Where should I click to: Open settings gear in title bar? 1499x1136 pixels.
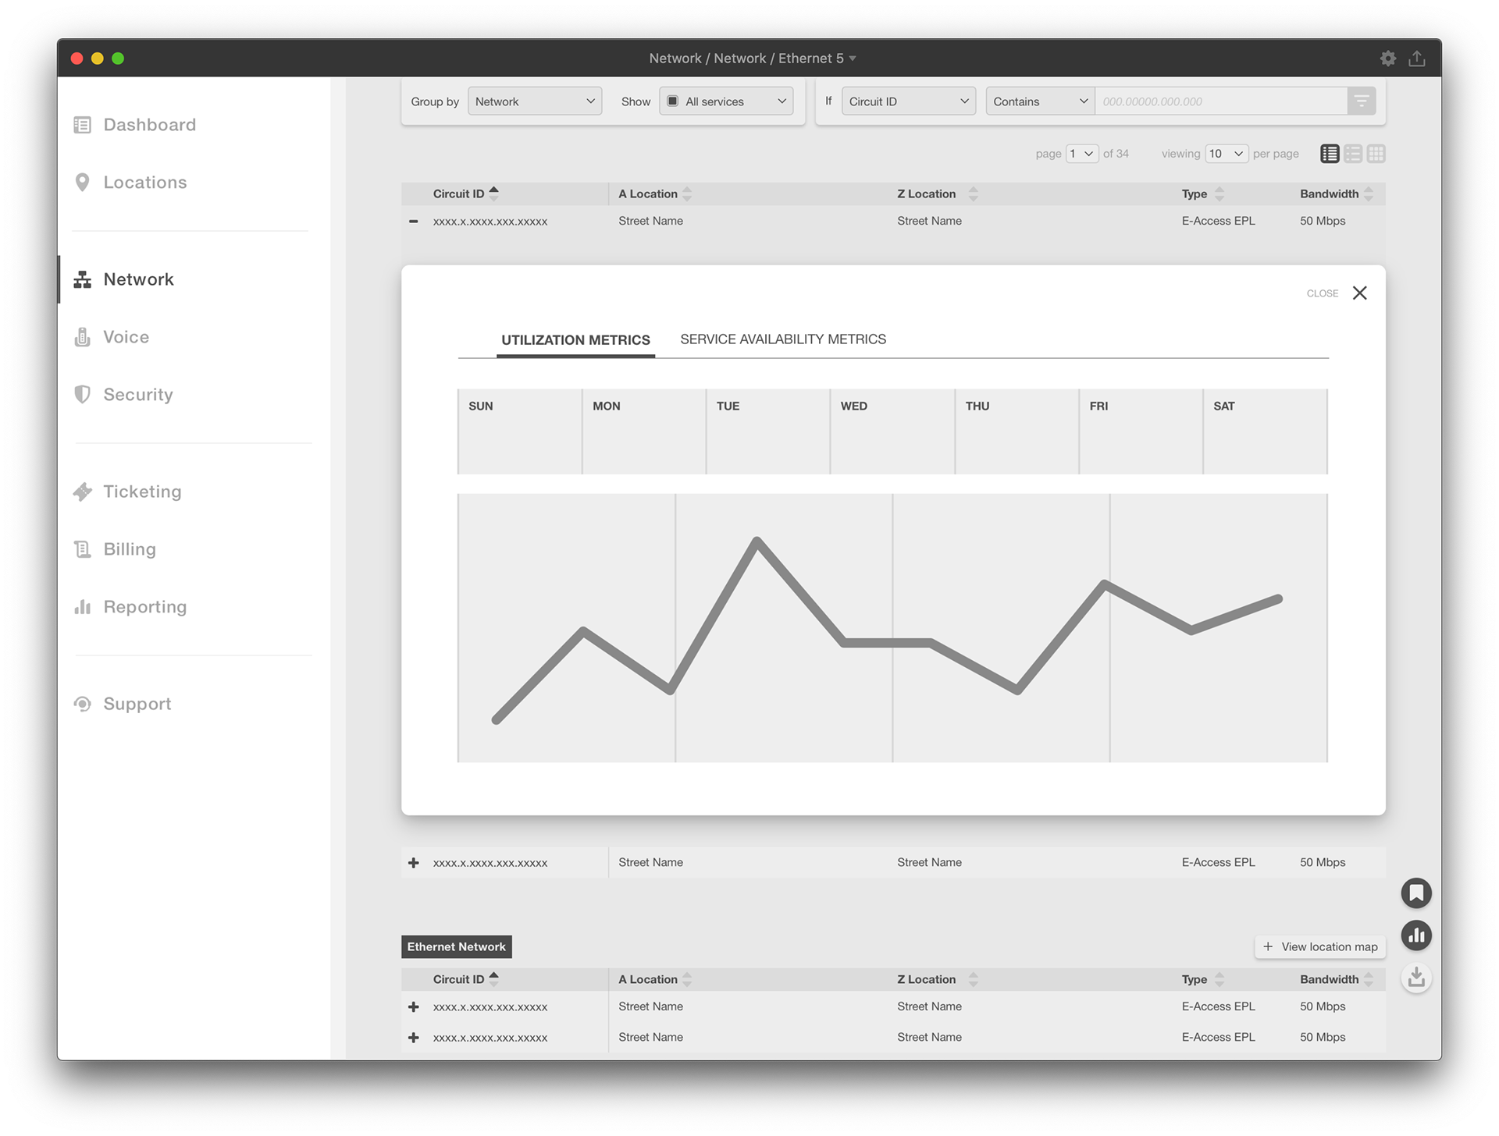tap(1387, 59)
